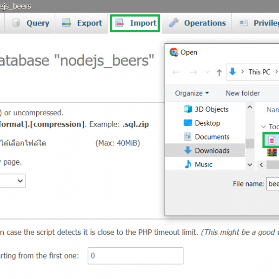The width and height of the screenshot is (279, 279).
Task: Click the Query tab icon
Action: coord(16,23)
